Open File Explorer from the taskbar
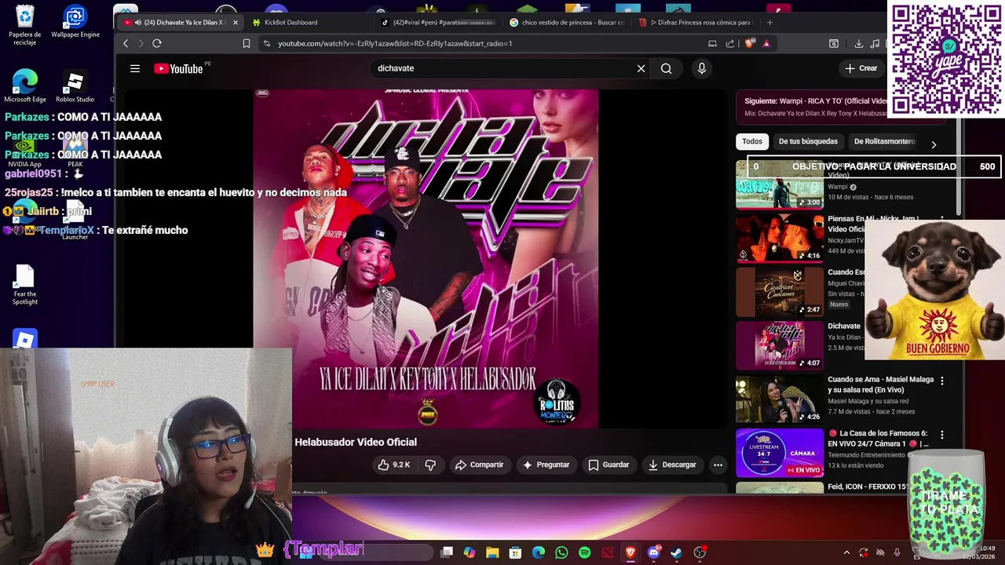The height and width of the screenshot is (565, 1005). point(492,552)
